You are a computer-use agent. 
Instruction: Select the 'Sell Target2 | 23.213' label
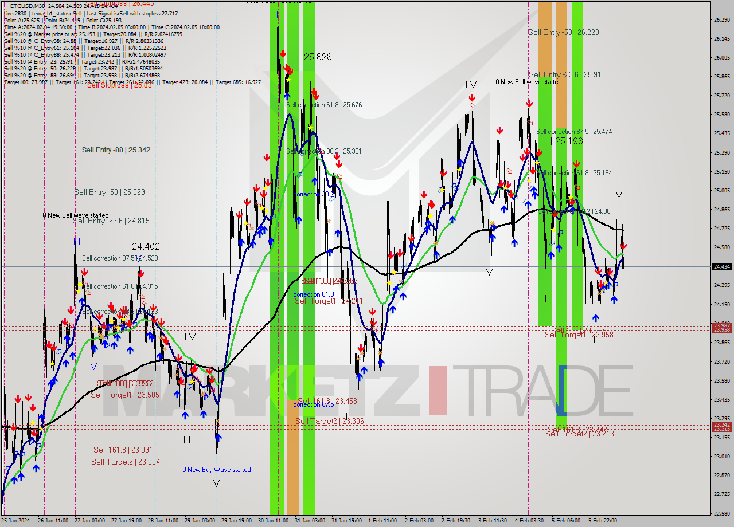coord(580,434)
